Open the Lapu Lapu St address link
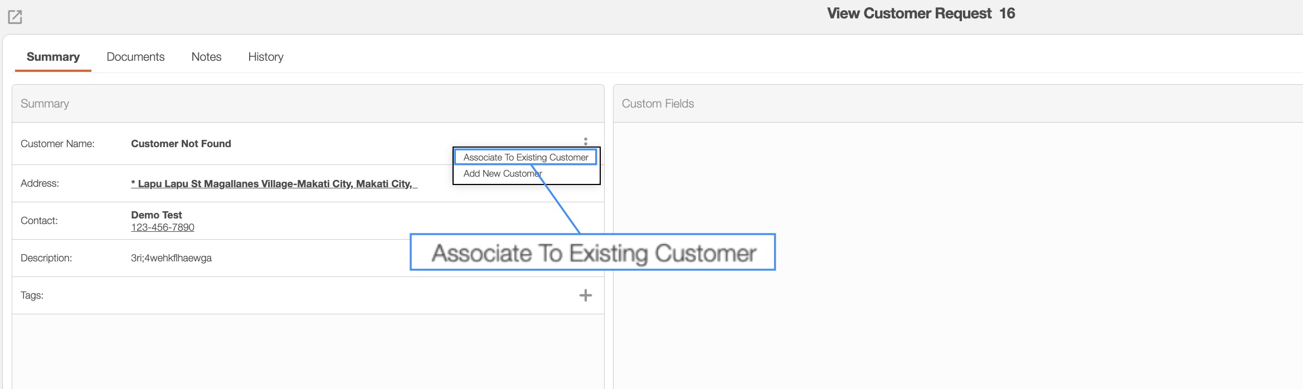The height and width of the screenshot is (389, 1303). coord(274,183)
